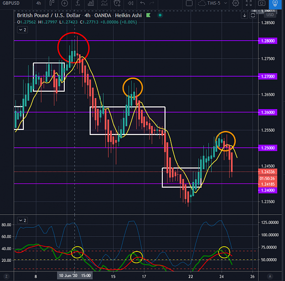This screenshot has width=285, height=281.
Task: Click the 22 date on time axis
Action: [191, 276]
